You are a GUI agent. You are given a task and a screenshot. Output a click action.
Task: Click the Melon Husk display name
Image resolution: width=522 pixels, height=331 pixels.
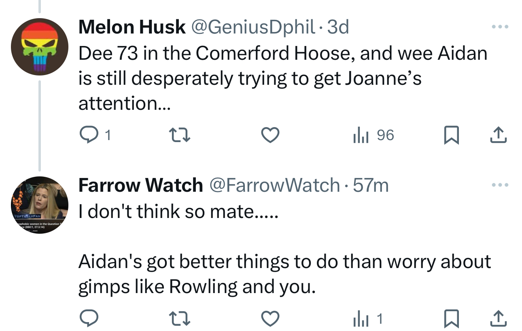point(132,27)
